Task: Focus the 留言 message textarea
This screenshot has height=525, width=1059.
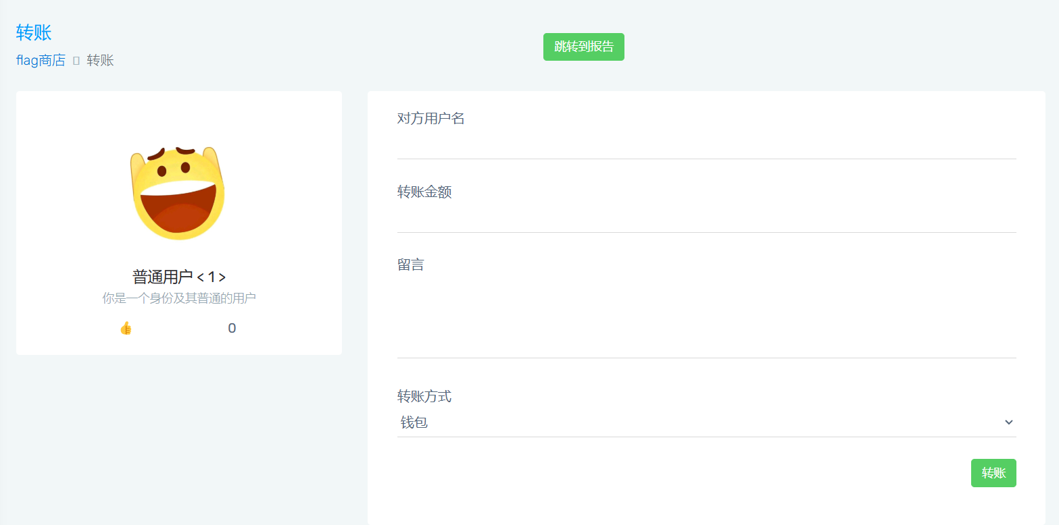Action: click(706, 316)
